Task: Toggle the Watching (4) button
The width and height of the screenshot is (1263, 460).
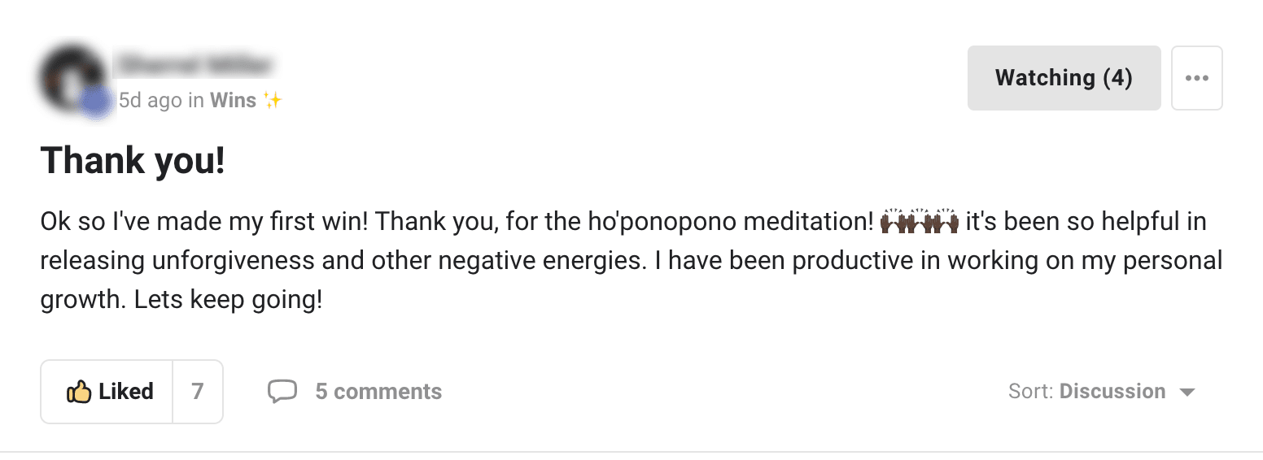Action: (1064, 78)
